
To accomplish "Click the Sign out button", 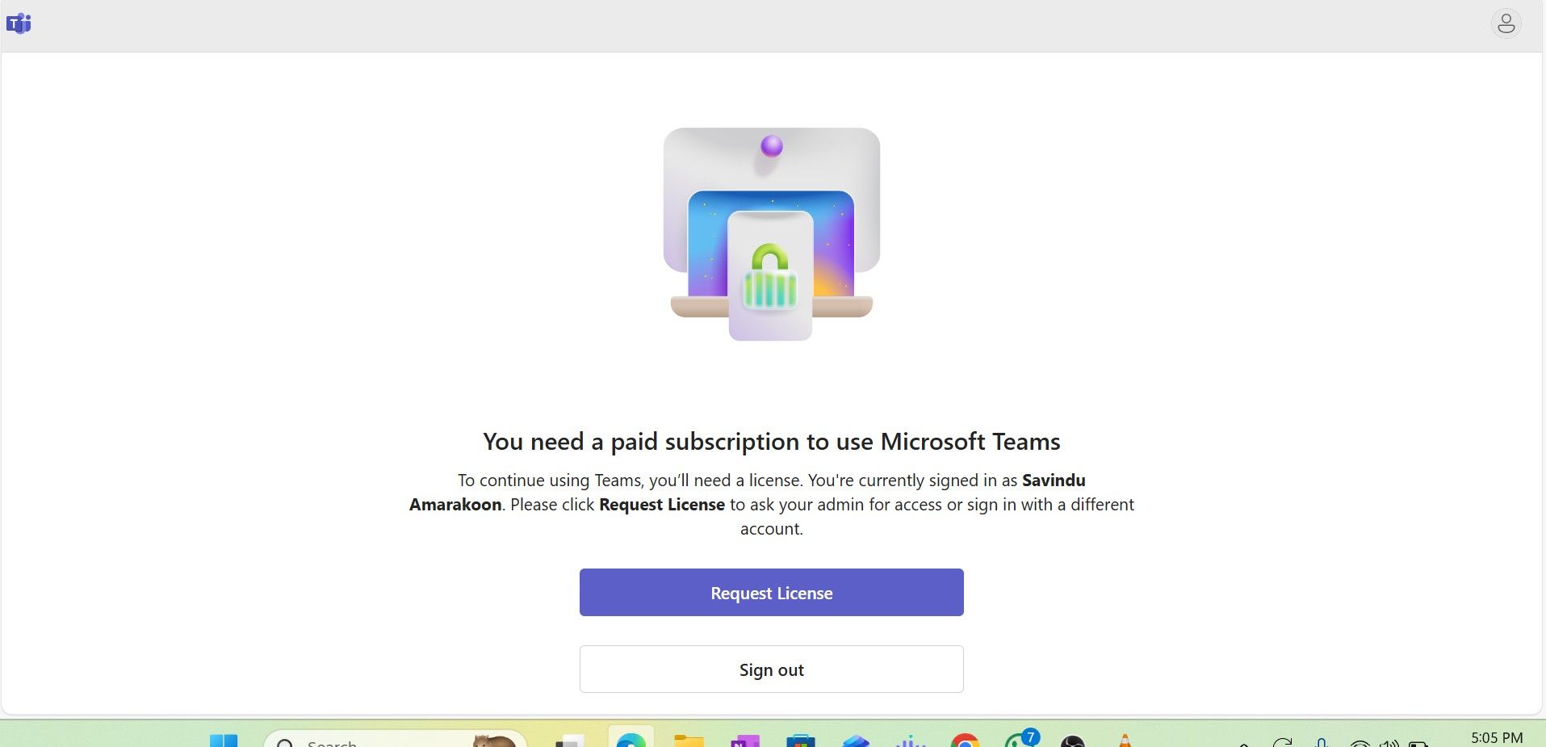I will [x=771, y=669].
